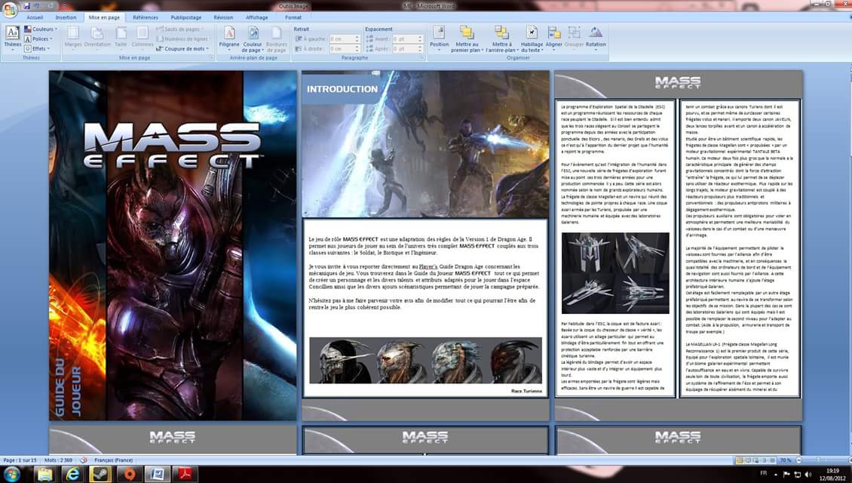Click the Marges icon

[73, 37]
